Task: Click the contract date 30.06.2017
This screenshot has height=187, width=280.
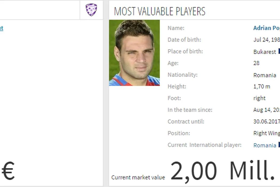Action: 266,122
